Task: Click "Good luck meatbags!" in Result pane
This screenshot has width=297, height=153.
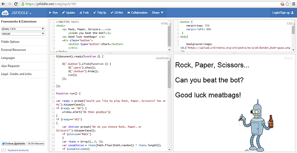Action: pos(208,95)
